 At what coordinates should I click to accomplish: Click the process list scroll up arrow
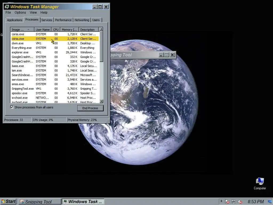102,29
